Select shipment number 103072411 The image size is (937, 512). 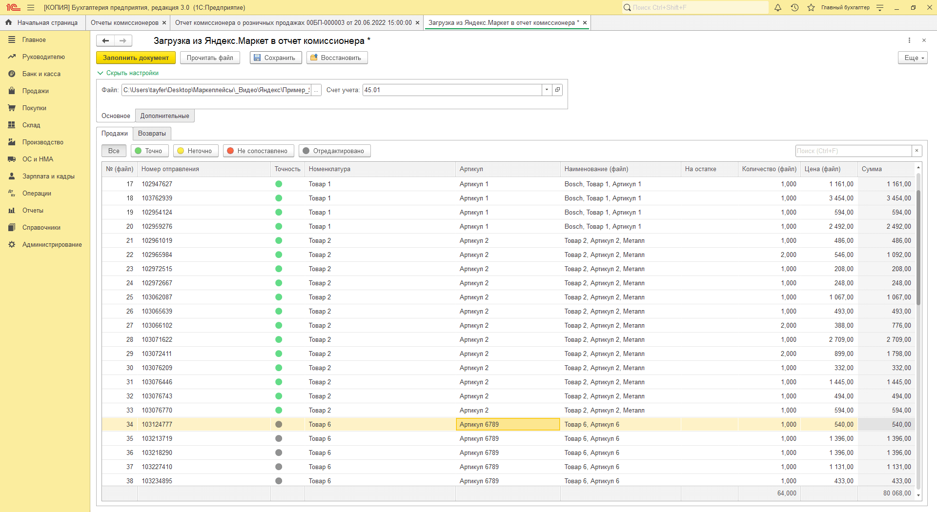[x=157, y=354]
